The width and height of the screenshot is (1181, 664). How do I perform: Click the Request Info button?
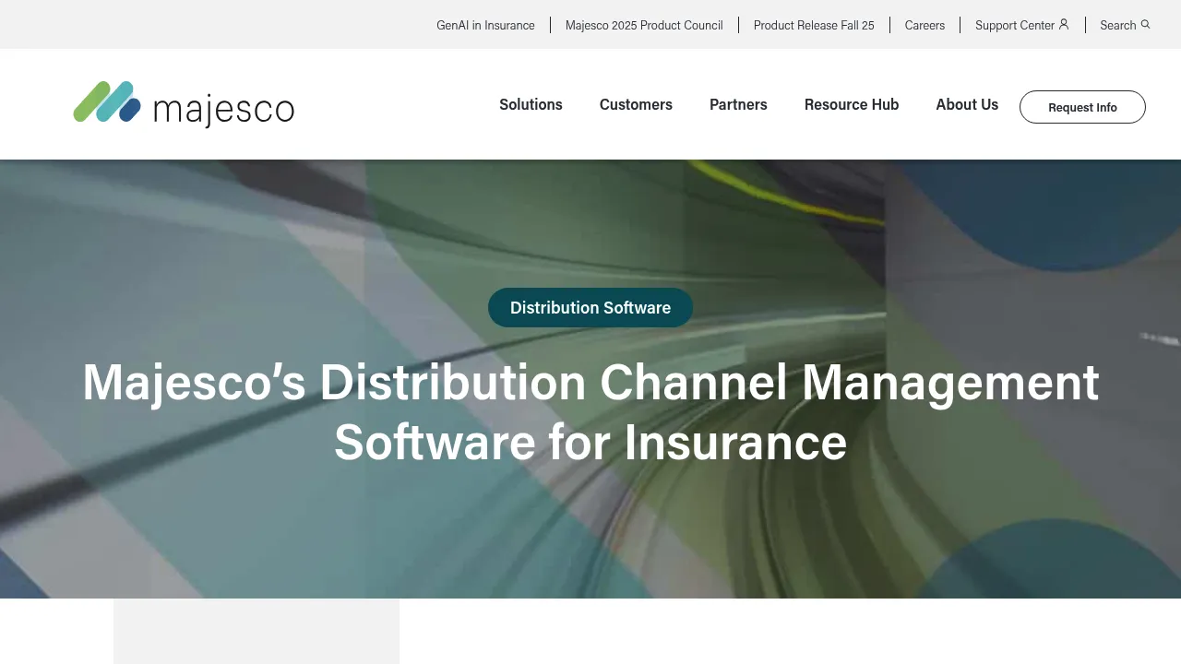(x=1082, y=107)
